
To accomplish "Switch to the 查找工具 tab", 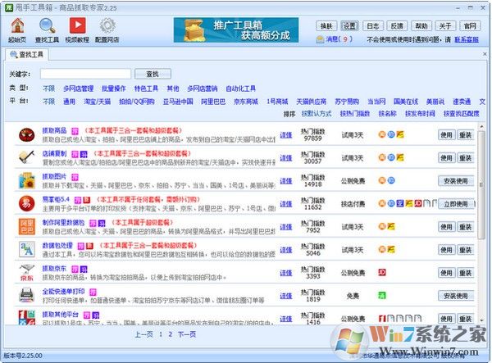I will pyautogui.click(x=27, y=55).
